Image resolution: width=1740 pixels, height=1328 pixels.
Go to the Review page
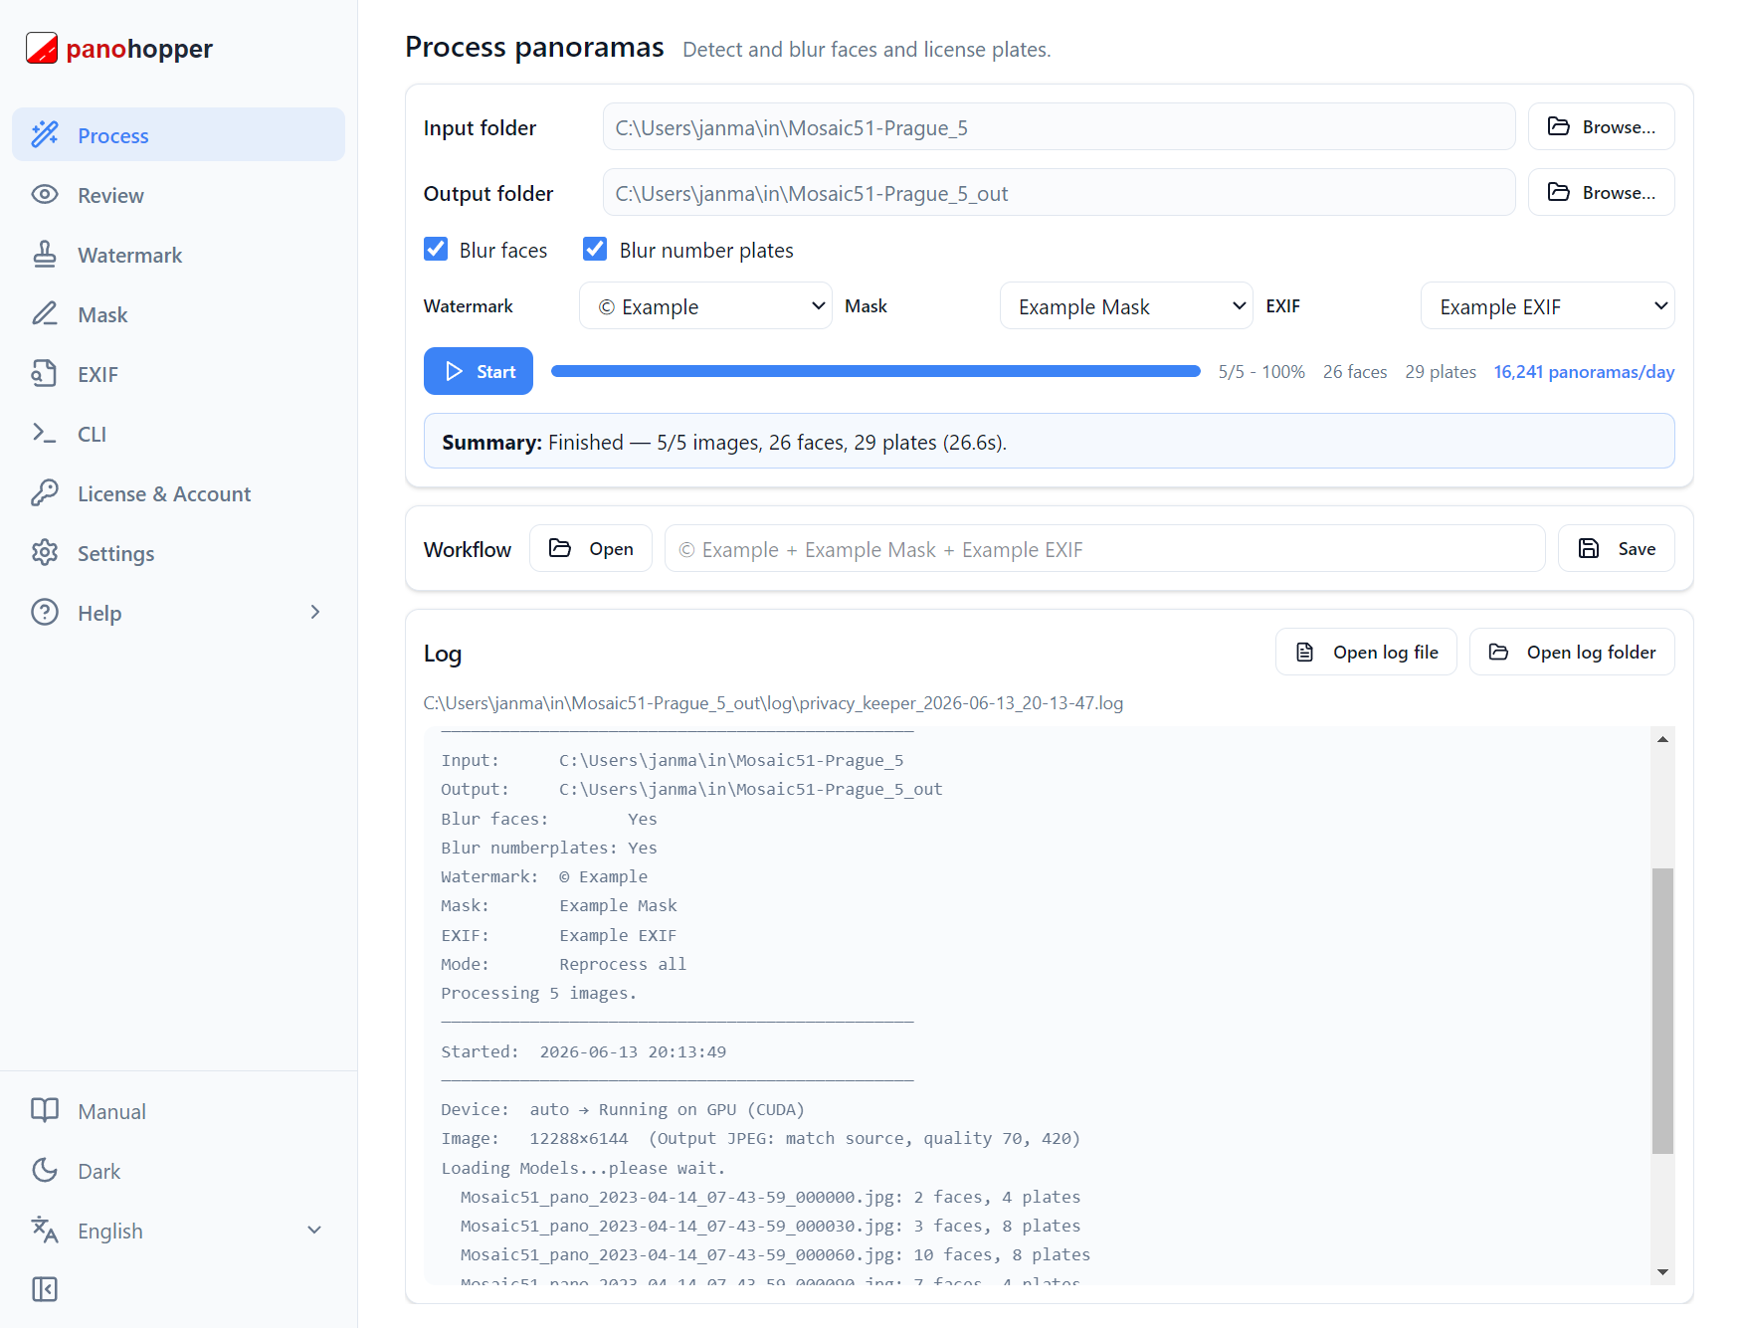click(178, 194)
